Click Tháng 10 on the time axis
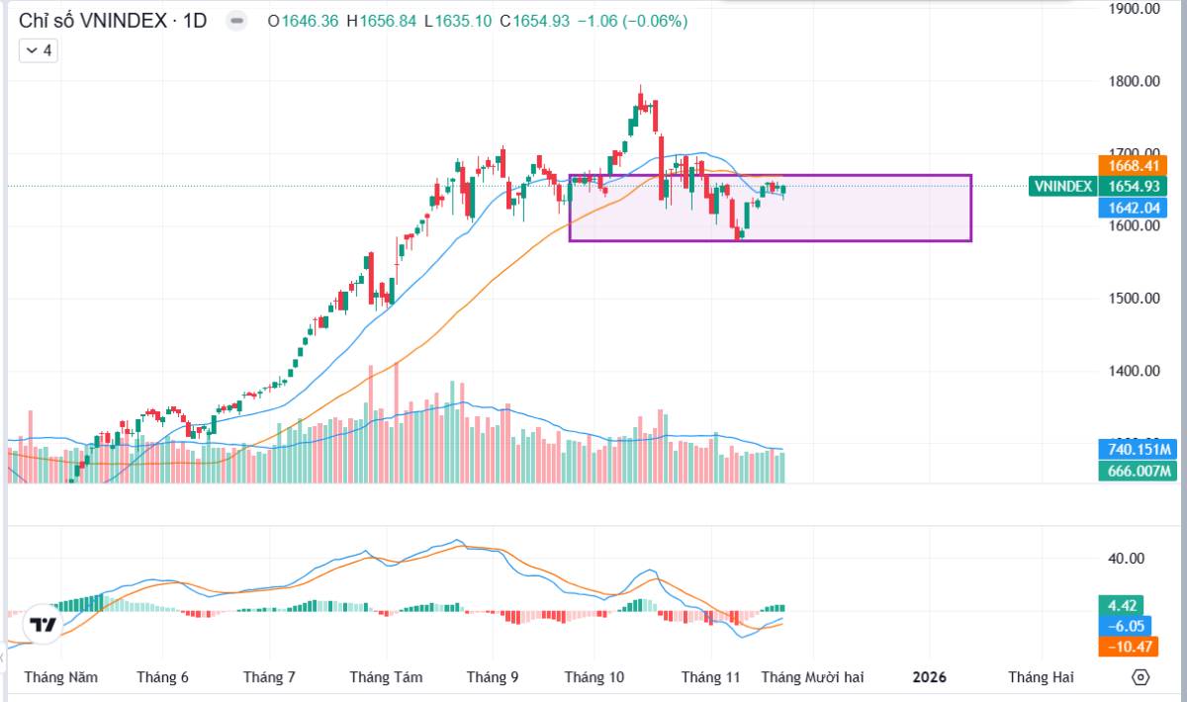 click(594, 677)
